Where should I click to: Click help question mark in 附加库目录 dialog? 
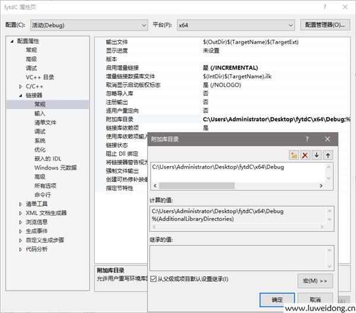click(x=307, y=139)
